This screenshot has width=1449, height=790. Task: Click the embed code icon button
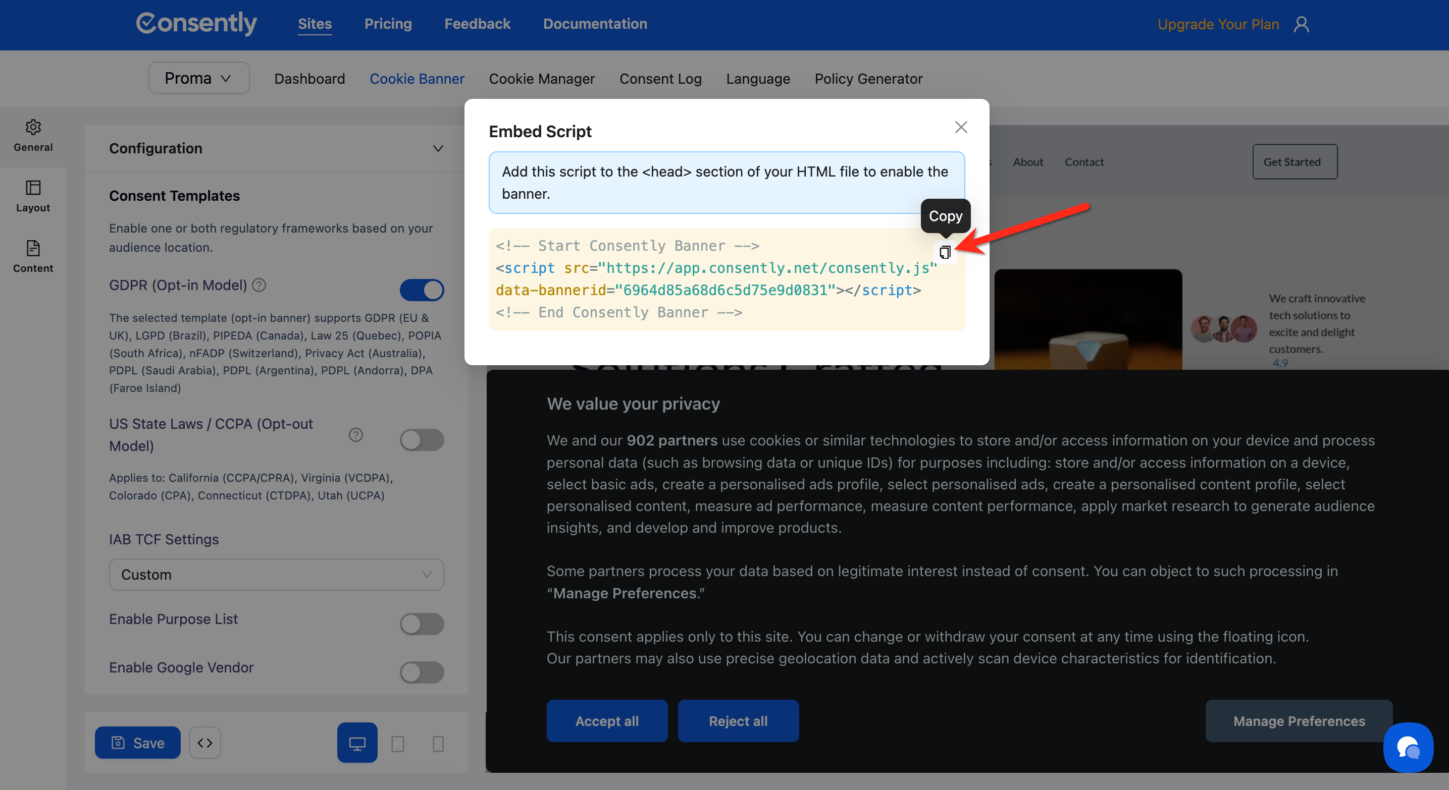tap(205, 742)
